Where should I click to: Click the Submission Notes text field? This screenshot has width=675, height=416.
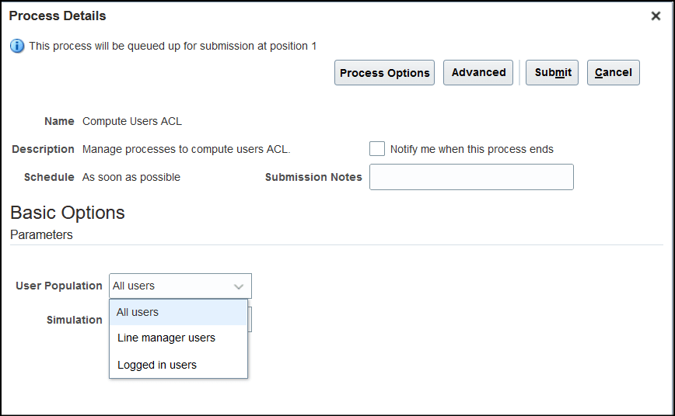471,177
